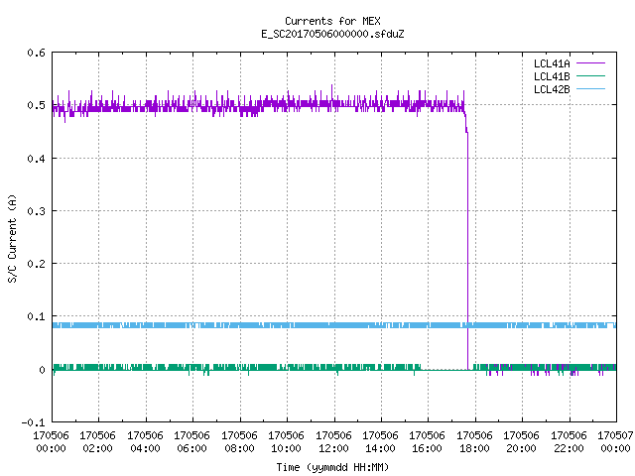Click the 170506 04:00 x-axis tick label
Image resolution: width=635 pixels, height=476 pixels.
pos(145,442)
